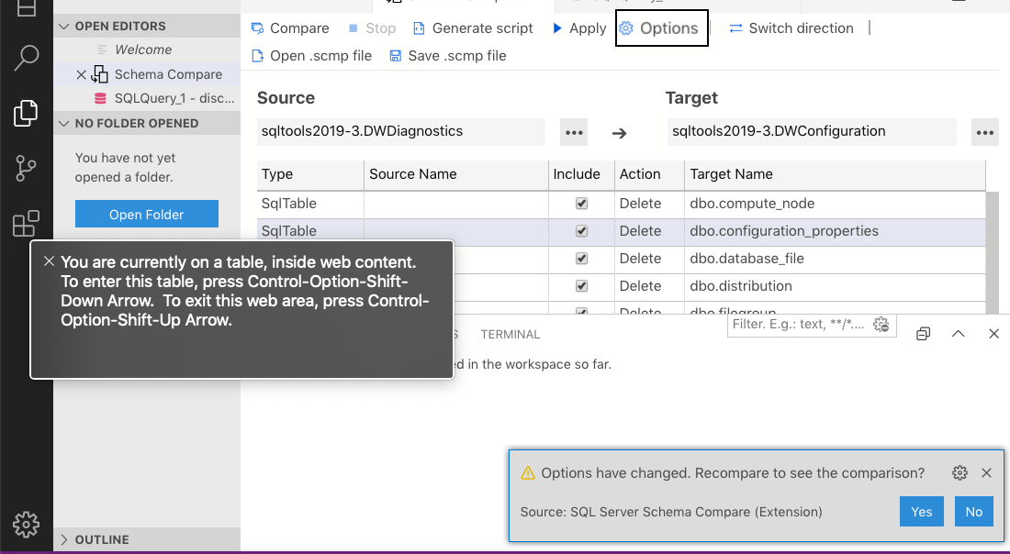This screenshot has height=554, width=1010.
Task: Click the filter settings icon in Problems filter
Action: [881, 325]
